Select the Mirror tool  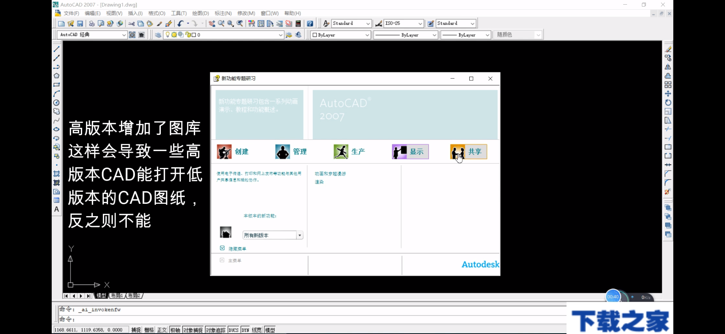(668, 67)
